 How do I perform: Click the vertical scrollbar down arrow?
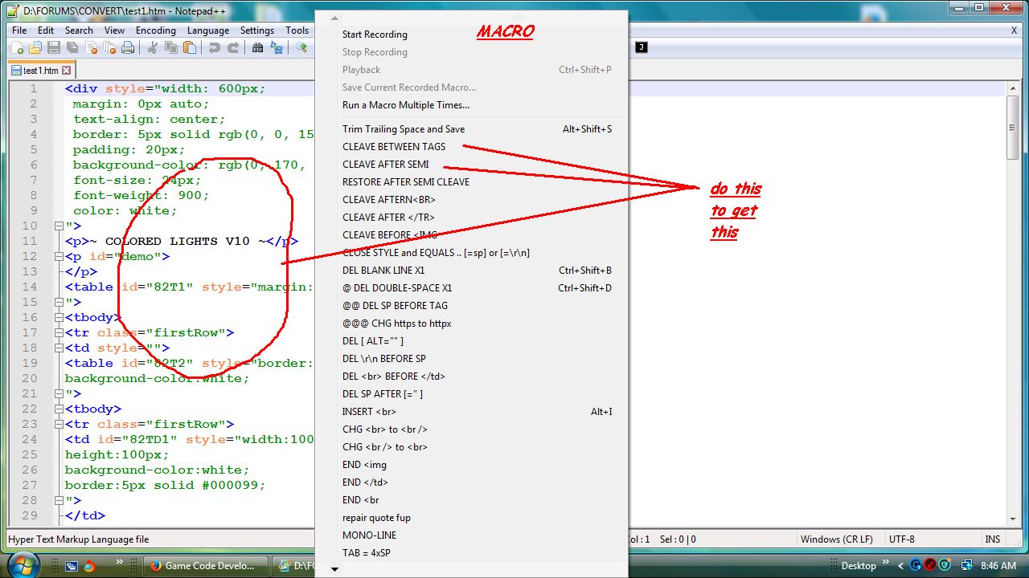[1013, 519]
